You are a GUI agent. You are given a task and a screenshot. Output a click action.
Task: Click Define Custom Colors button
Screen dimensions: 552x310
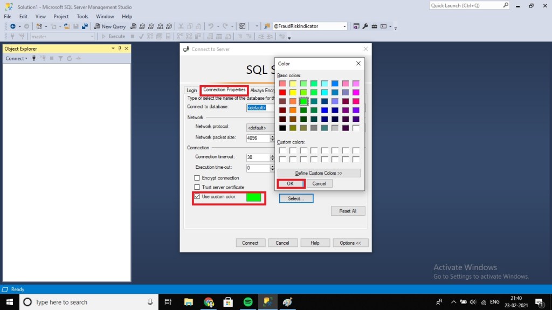(319, 173)
